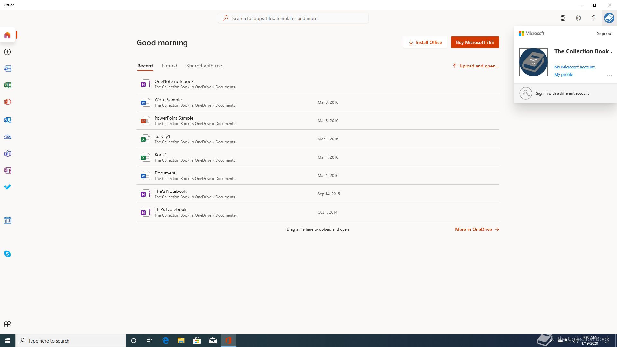Open Calendar icon in sidebar
The image size is (617, 347).
coord(7,220)
